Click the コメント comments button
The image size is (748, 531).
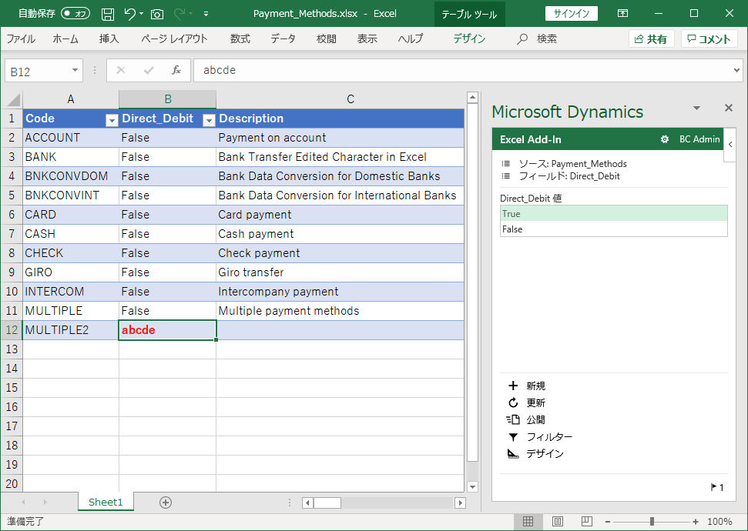(709, 39)
